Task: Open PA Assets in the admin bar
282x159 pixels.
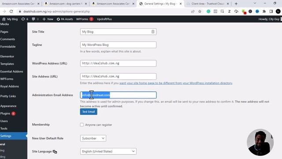Action: coord(65,19)
